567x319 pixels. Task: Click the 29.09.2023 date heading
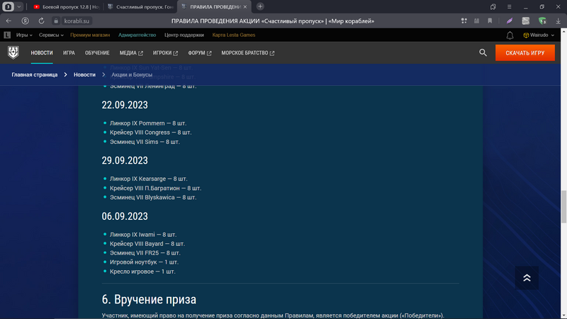(x=125, y=160)
